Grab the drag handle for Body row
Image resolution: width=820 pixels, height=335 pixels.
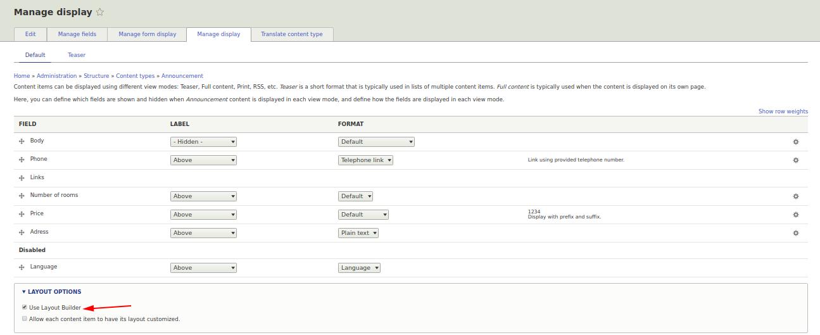point(22,142)
